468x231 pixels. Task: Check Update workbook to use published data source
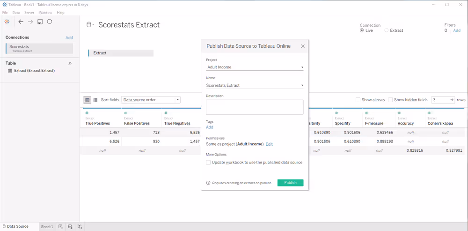coord(208,163)
